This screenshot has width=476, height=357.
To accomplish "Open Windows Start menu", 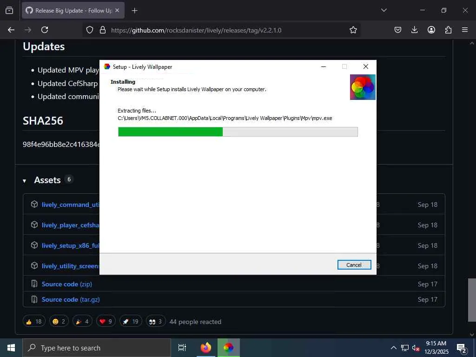I will point(11,348).
